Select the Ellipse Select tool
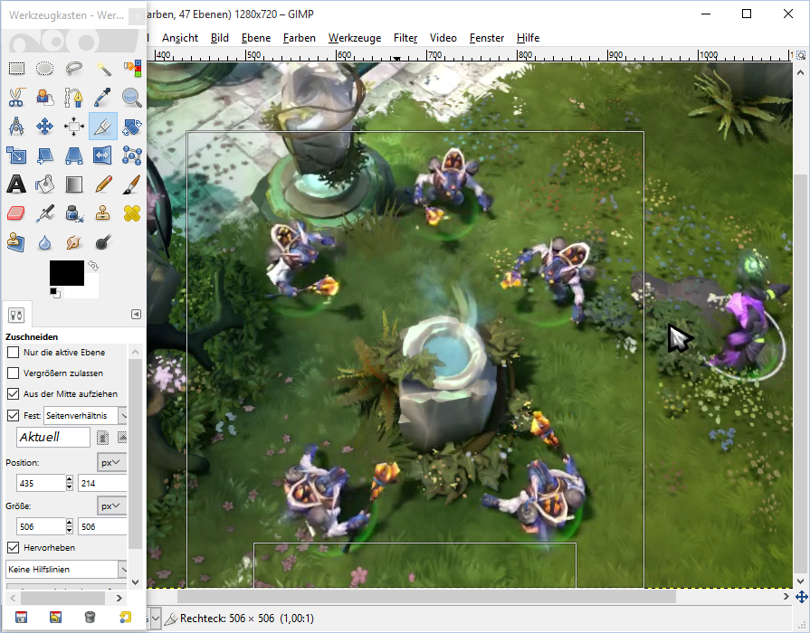The height and width of the screenshot is (633, 810). point(45,68)
